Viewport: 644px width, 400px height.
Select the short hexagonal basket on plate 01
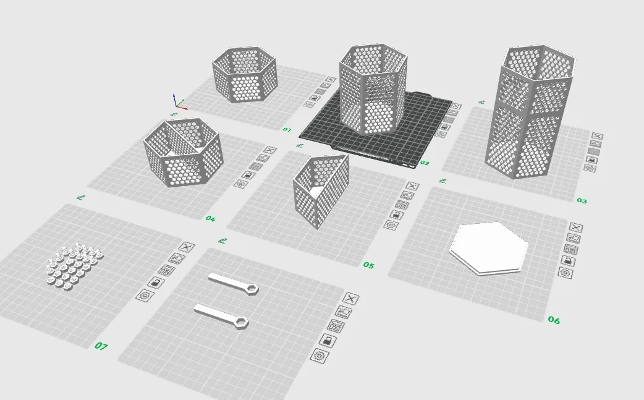(x=245, y=74)
